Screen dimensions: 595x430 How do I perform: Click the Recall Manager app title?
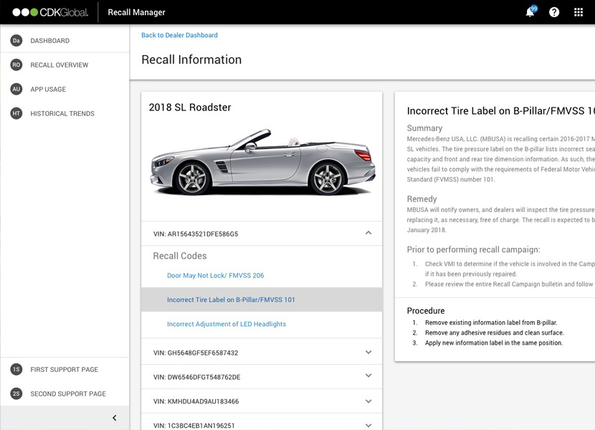point(137,12)
